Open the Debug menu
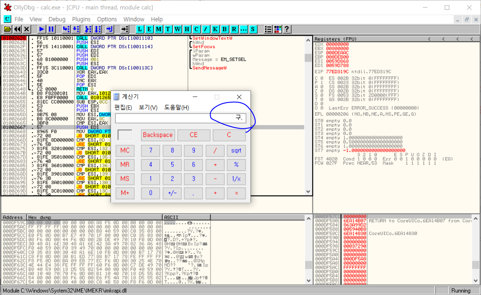 [57, 19]
